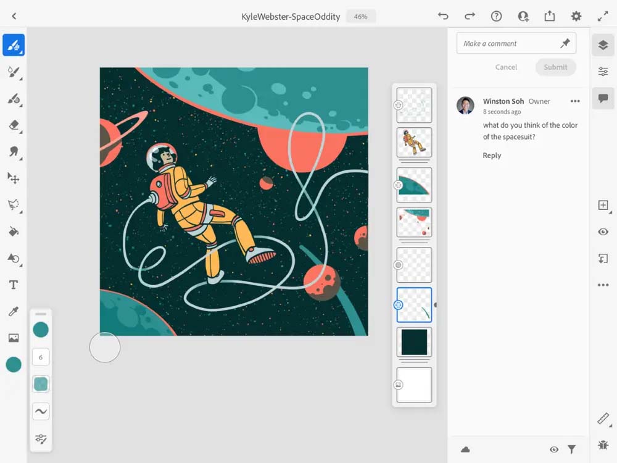Open zoom level 46% dropdown

[x=360, y=17]
